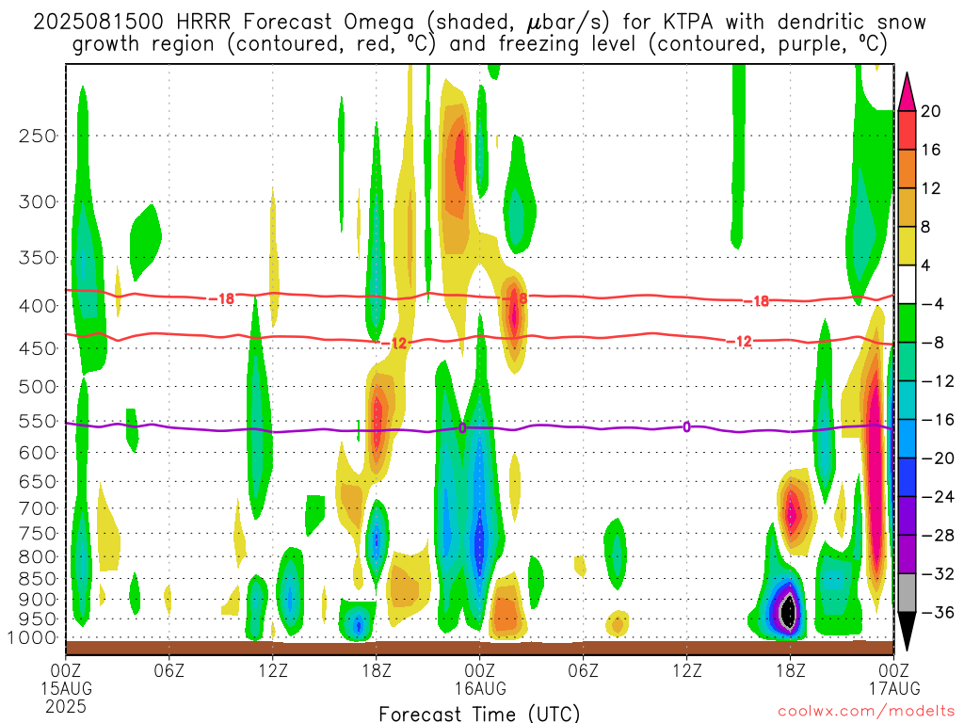Click the legend value 20
Viewport: 964px width, 723px height.
931,111
